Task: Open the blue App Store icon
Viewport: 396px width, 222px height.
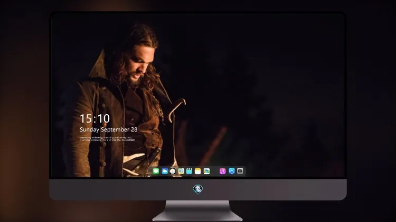Action: point(232,171)
